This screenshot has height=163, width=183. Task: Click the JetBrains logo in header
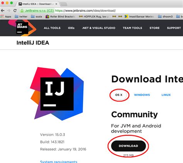pyautogui.click(x=22, y=28)
